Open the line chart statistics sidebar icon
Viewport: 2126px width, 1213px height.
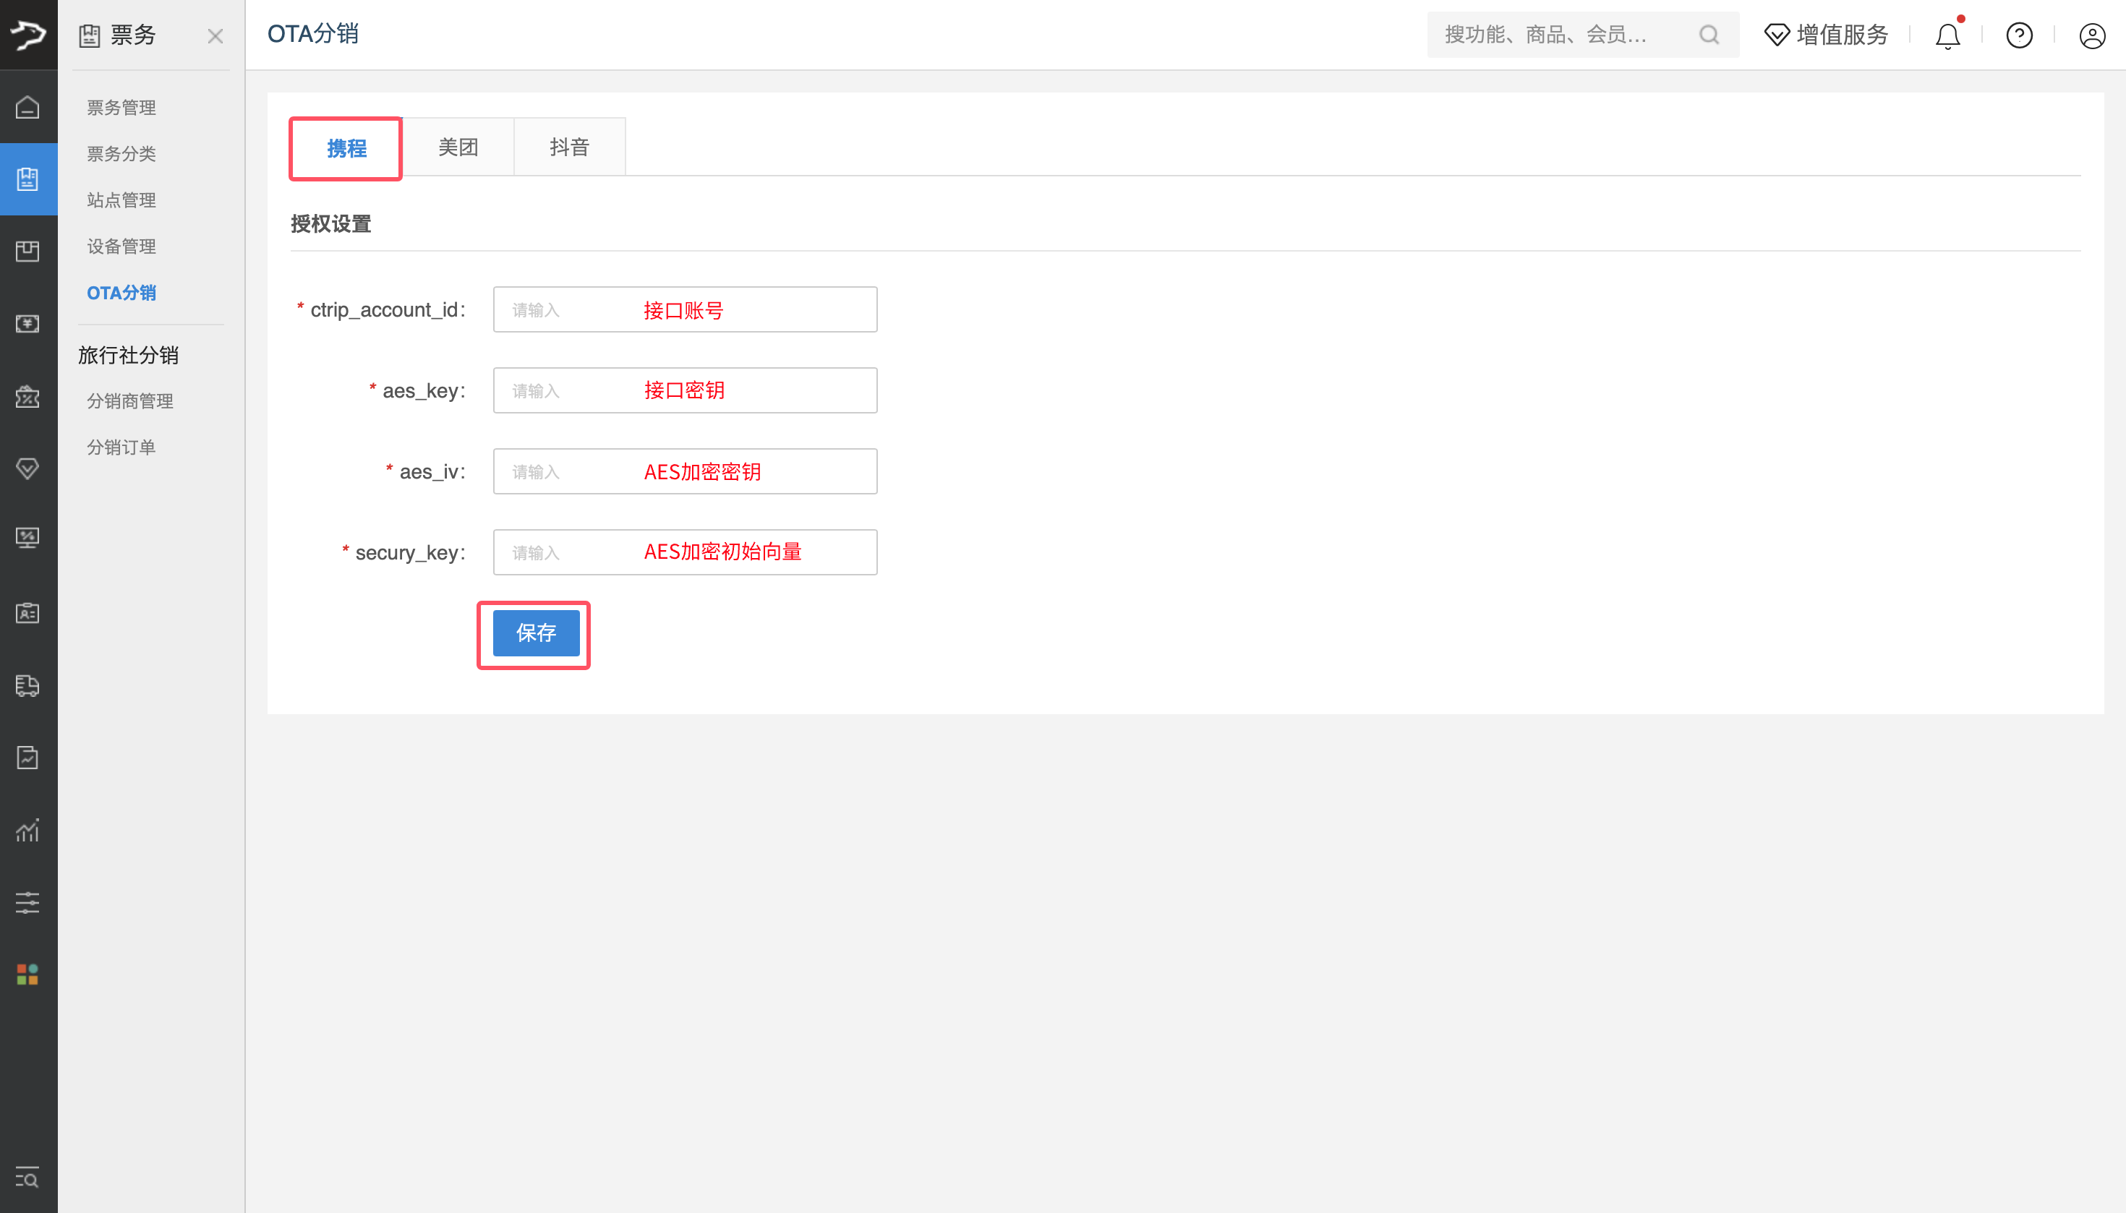click(27, 830)
